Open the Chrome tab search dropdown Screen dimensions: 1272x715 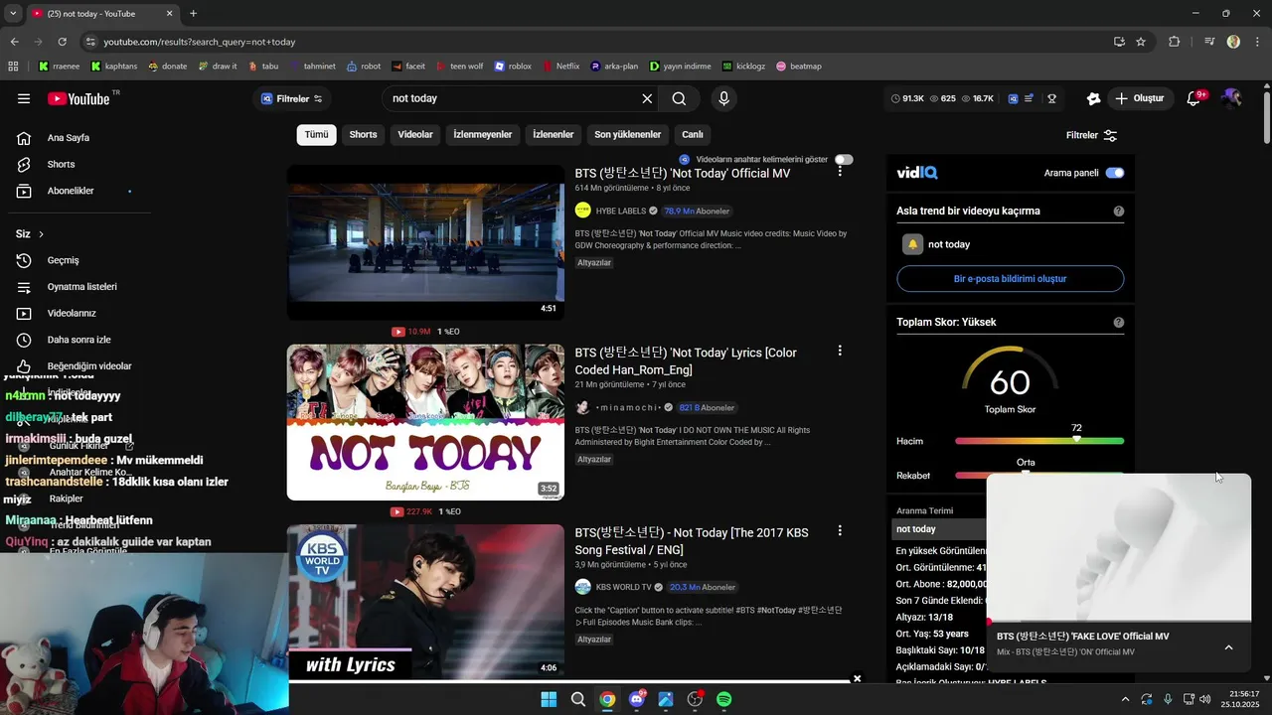(13, 14)
